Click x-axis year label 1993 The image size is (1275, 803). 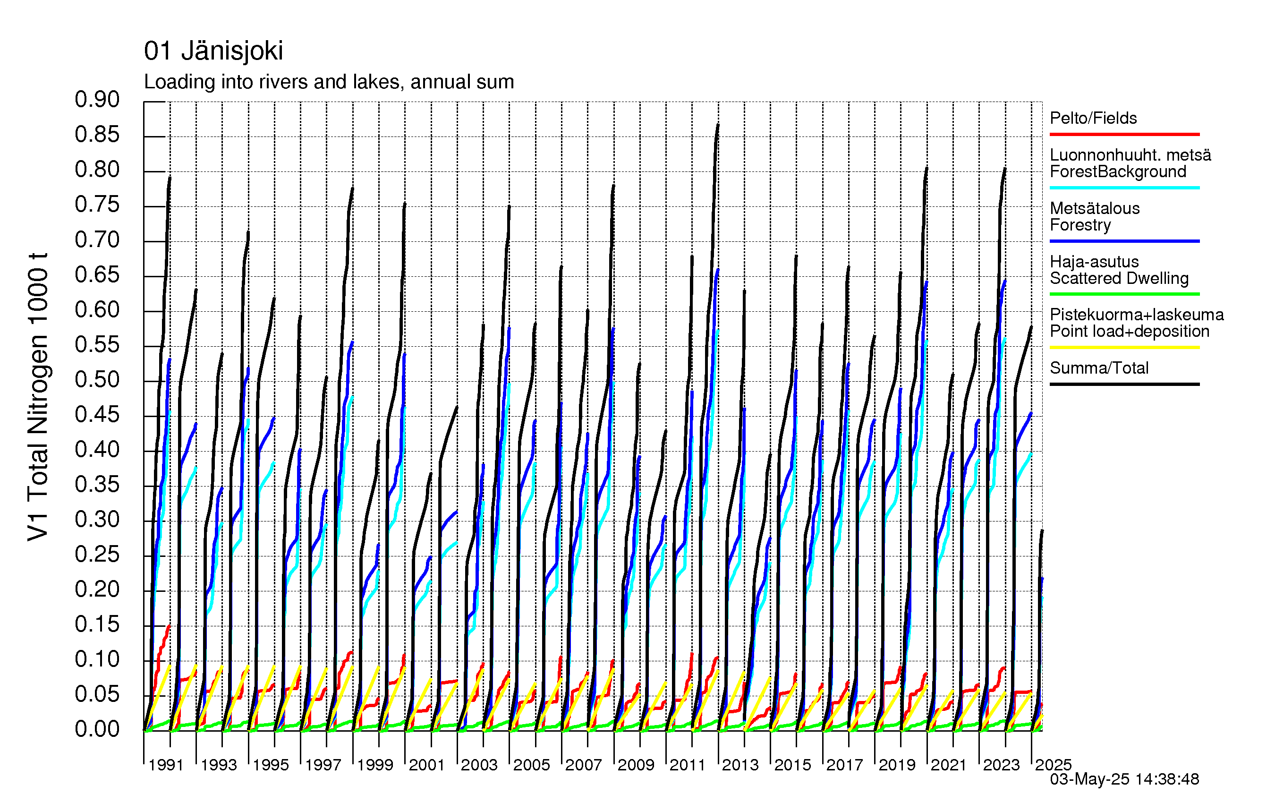pyautogui.click(x=219, y=765)
